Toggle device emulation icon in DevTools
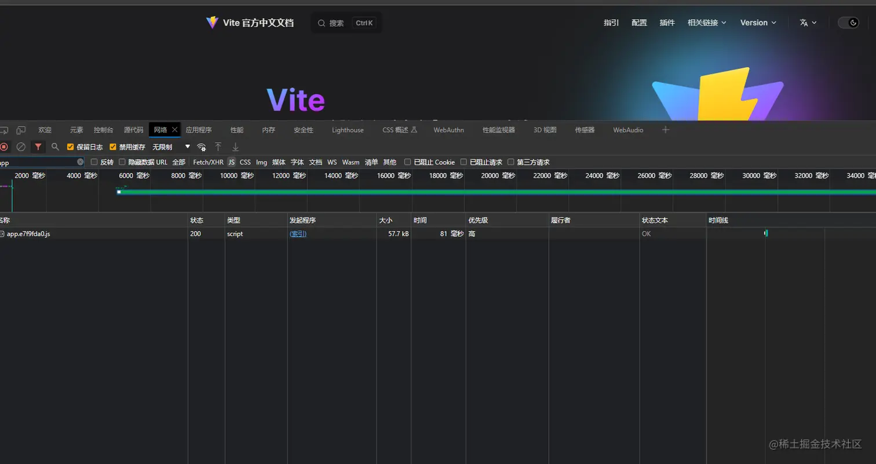876x464 pixels. 21,130
